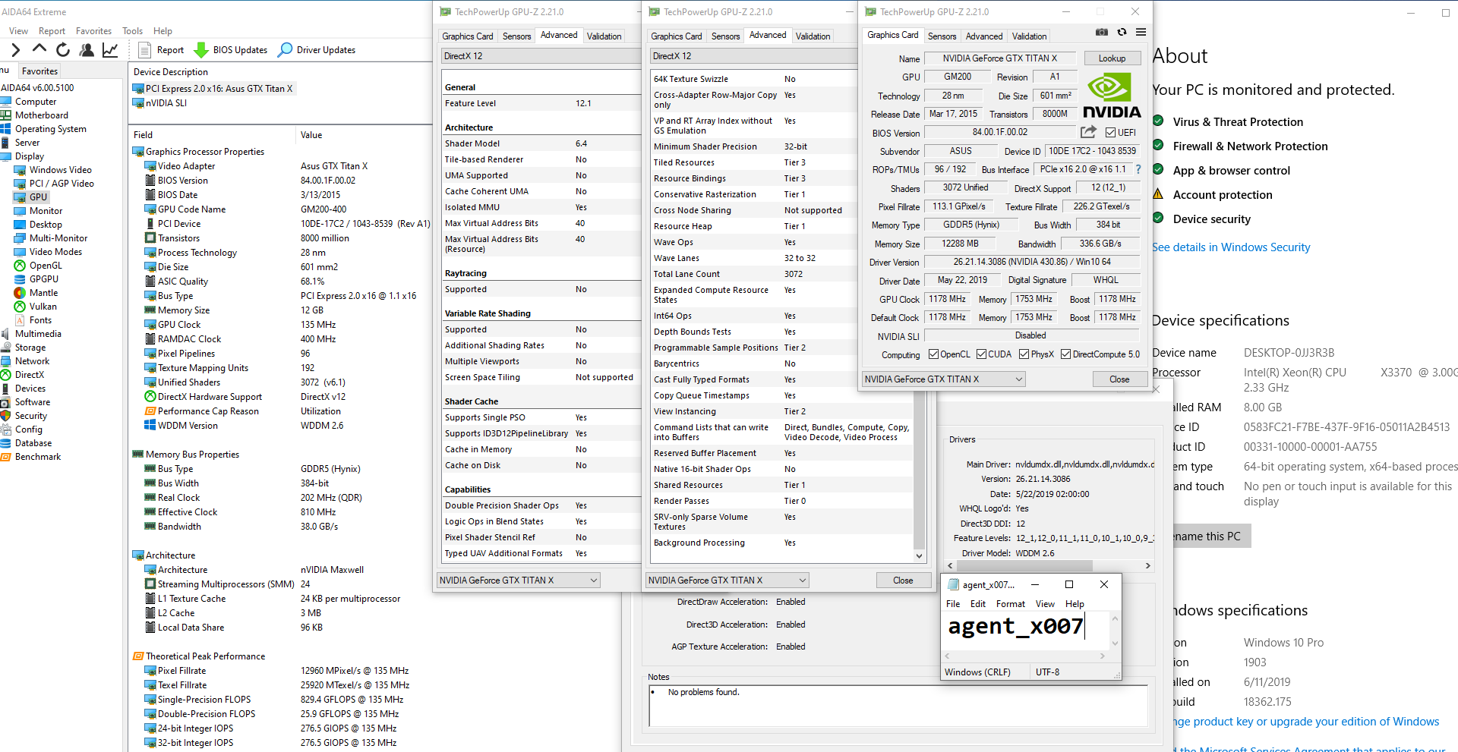
Task: Click the change product key or upgrade link
Action: (x=1305, y=722)
